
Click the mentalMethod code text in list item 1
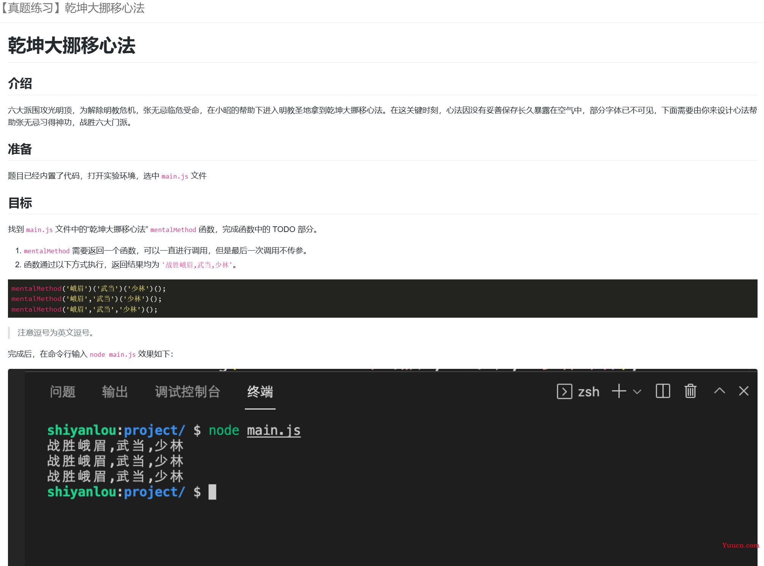[47, 251]
